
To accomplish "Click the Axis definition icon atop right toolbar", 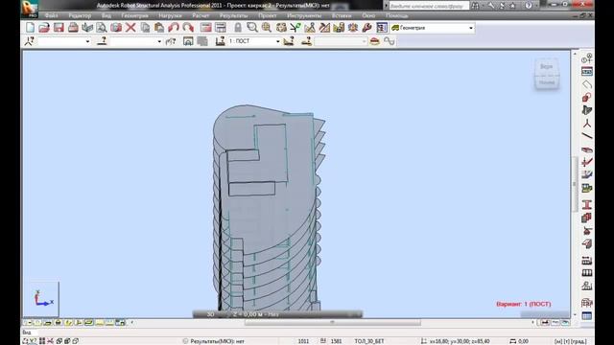I will click(586, 58).
